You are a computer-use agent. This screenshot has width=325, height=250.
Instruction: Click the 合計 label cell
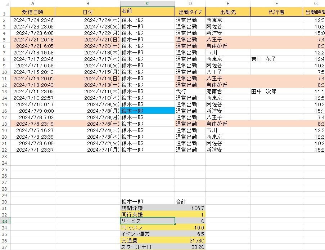tap(190, 201)
